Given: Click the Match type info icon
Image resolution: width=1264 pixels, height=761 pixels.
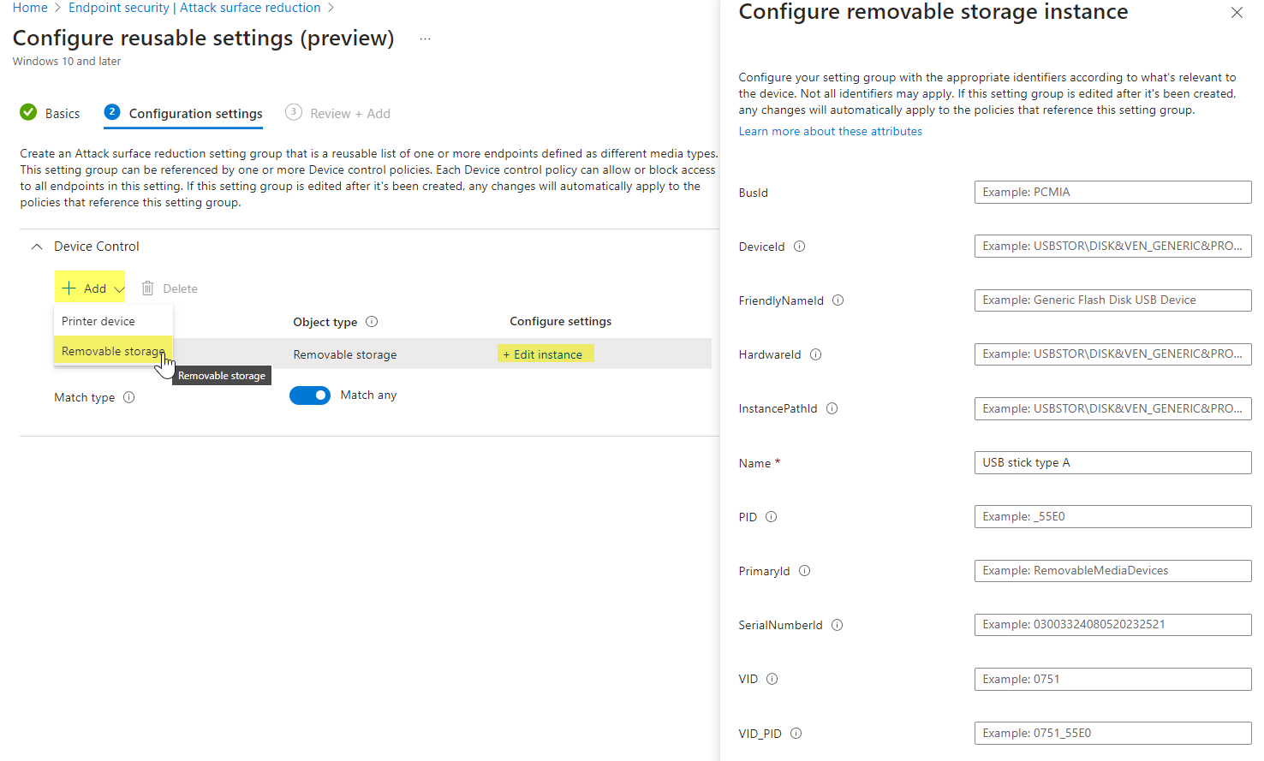Looking at the screenshot, I should pos(128,396).
